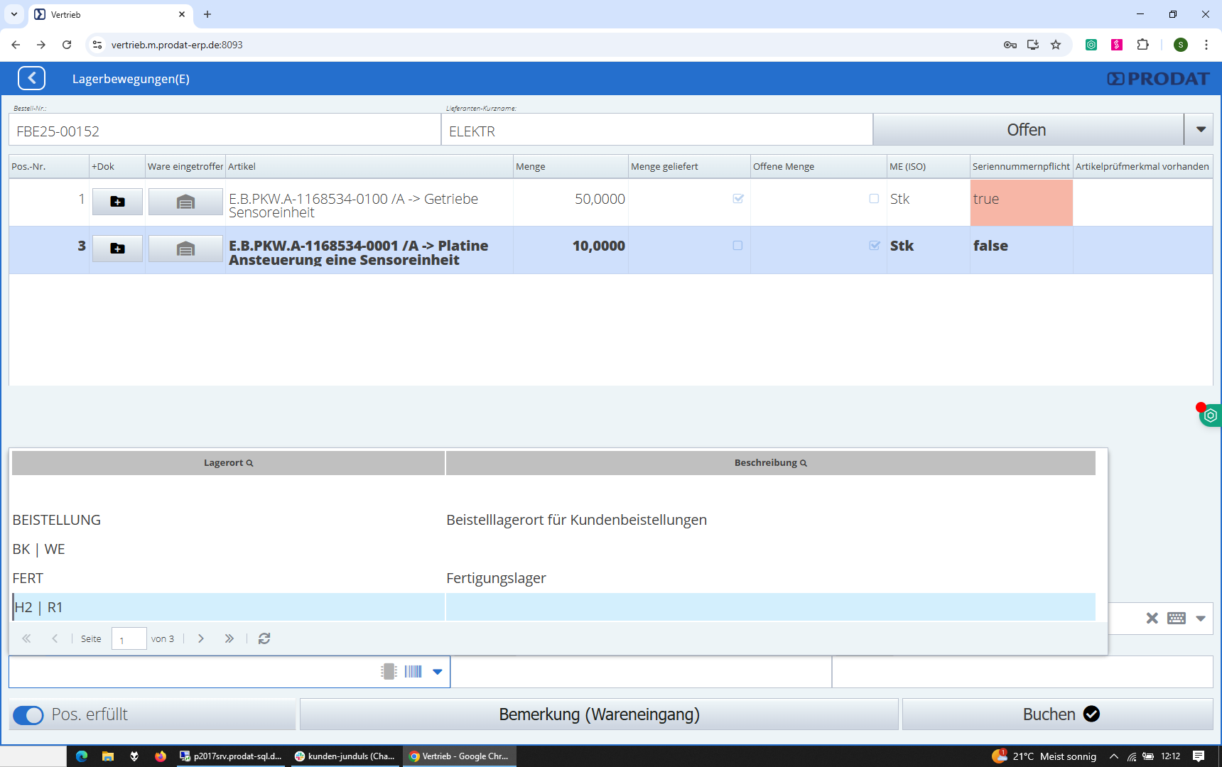1222x767 pixels.
Task: Open the on-screen keyboard icon
Action: (1177, 619)
